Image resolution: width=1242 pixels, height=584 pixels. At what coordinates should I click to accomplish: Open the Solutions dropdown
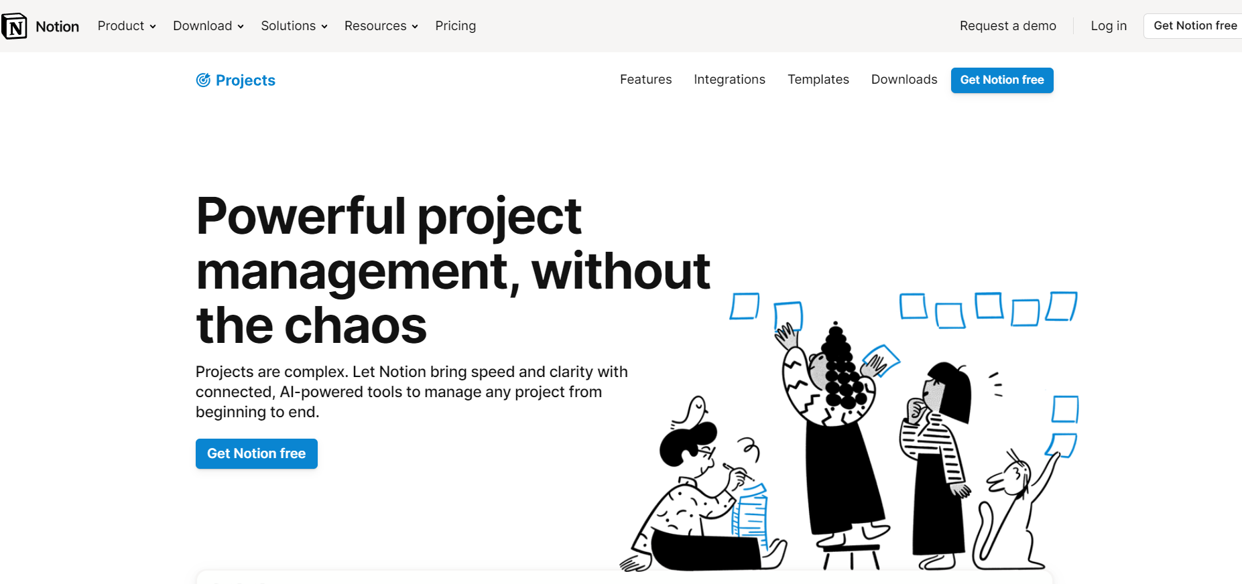pos(294,26)
